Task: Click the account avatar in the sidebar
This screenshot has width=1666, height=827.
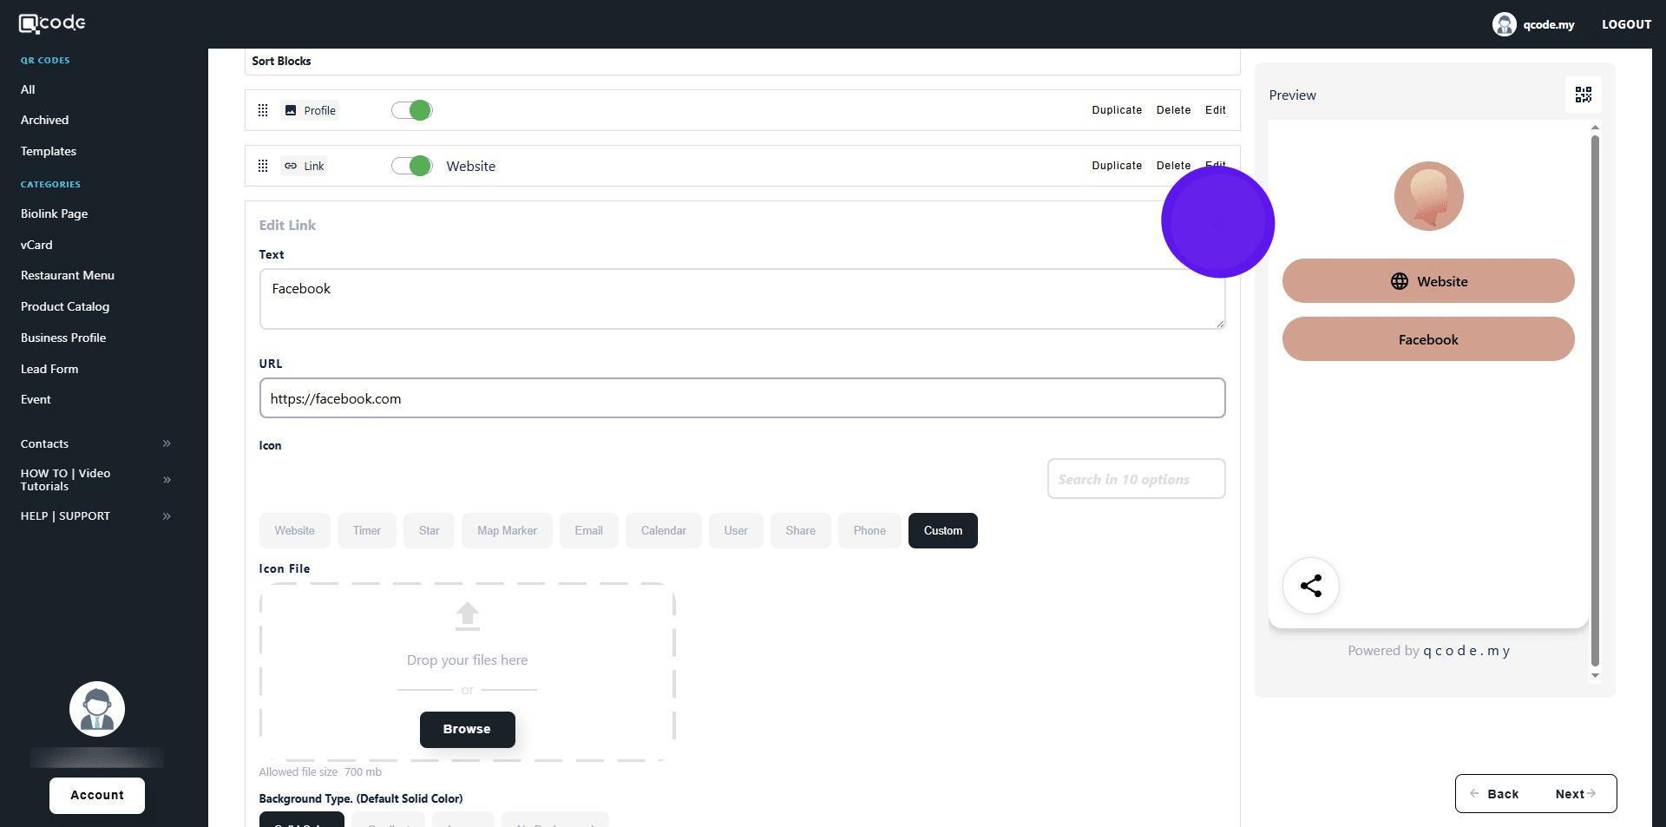Action: (97, 709)
